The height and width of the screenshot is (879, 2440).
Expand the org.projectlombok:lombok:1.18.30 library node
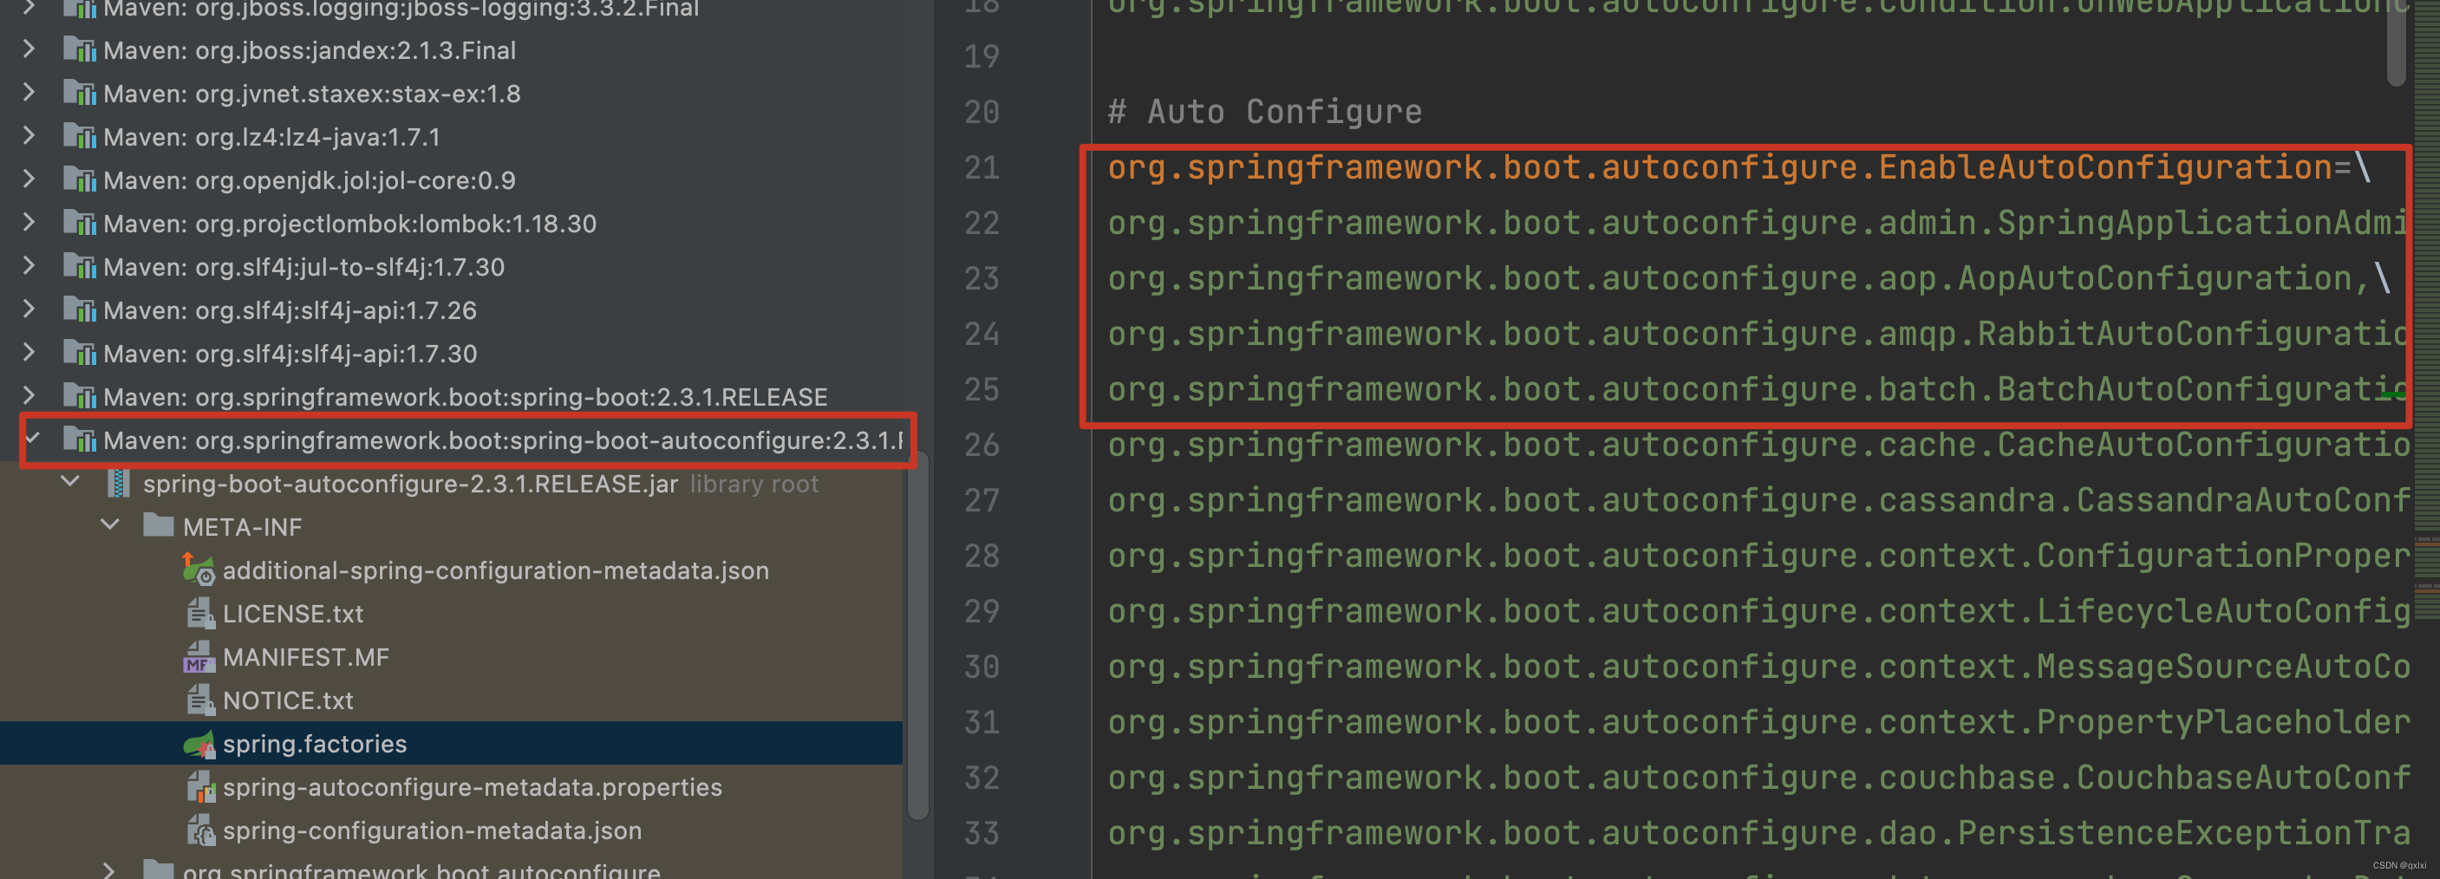coord(29,223)
